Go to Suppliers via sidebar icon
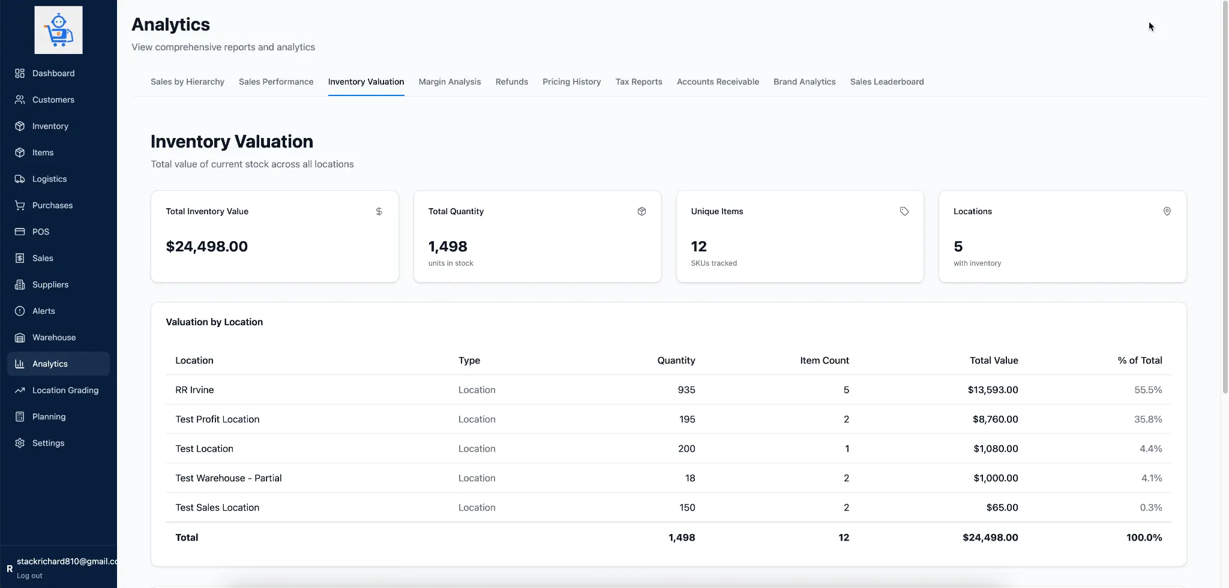 pos(20,284)
